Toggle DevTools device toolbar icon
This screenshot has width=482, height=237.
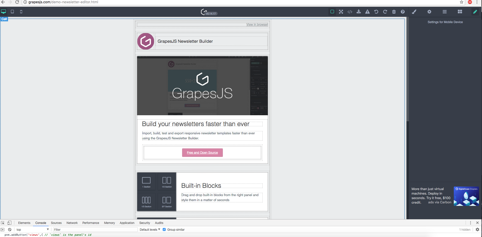[x=9, y=223]
